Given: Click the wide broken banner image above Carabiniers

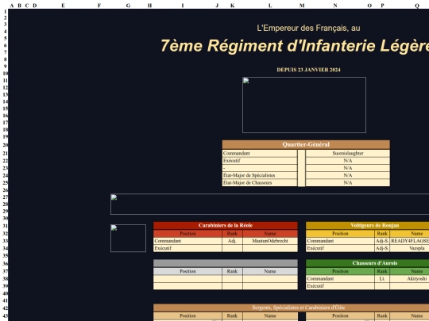Looking at the screenshot, I should (x=269, y=204).
